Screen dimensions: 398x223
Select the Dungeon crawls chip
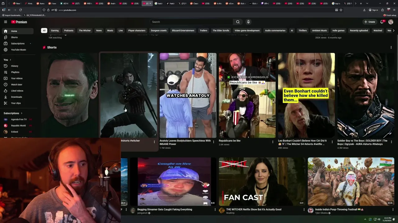click(159, 30)
